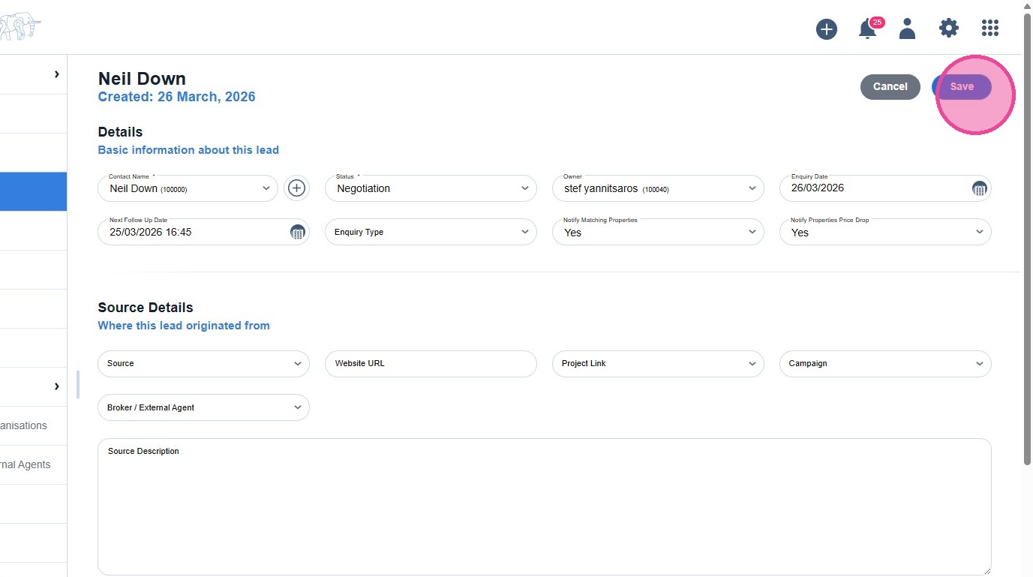Open calendar icon for Enquiry Date
This screenshot has height=577, width=1033.
tap(979, 188)
